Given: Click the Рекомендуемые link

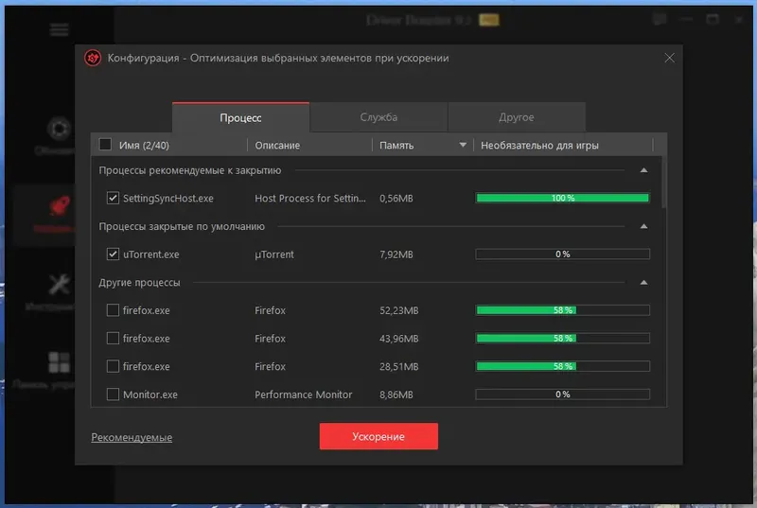Looking at the screenshot, I should pos(132,437).
